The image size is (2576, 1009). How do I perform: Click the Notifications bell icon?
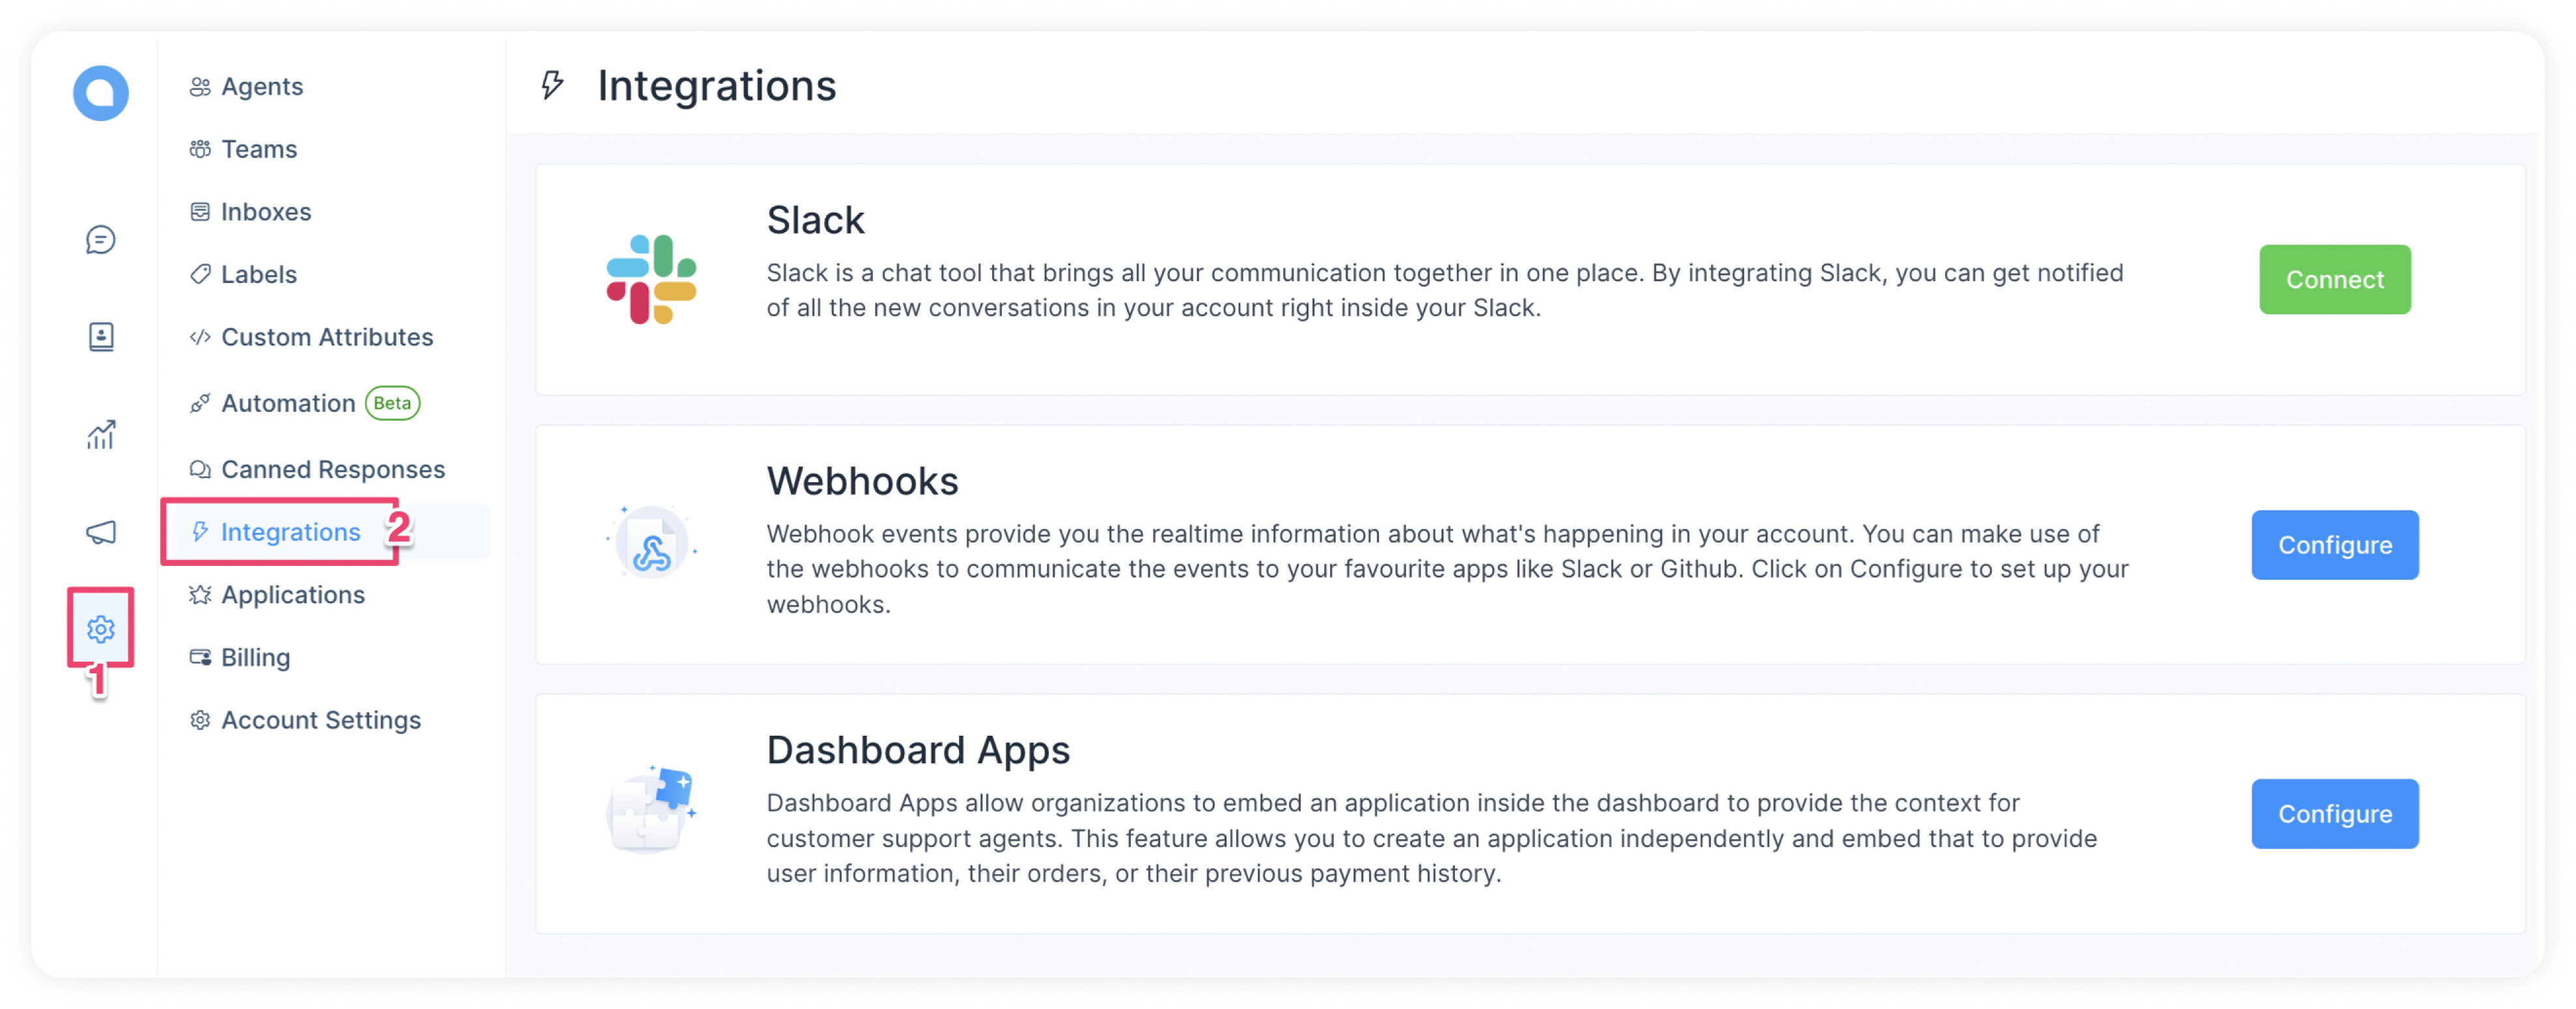click(x=102, y=528)
